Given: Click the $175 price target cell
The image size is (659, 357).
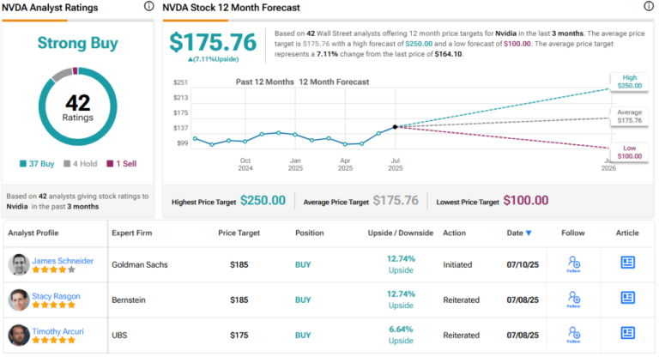Looking at the screenshot, I should tap(239, 336).
